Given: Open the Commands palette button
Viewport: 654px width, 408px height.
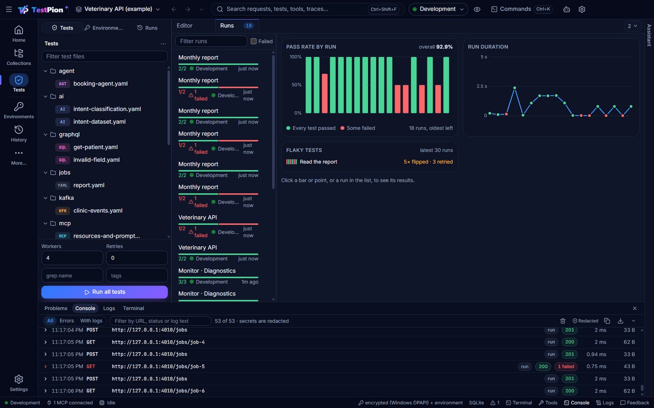Looking at the screenshot, I should click(x=521, y=9).
